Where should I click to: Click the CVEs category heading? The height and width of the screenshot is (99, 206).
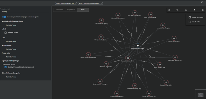pos(3,37)
